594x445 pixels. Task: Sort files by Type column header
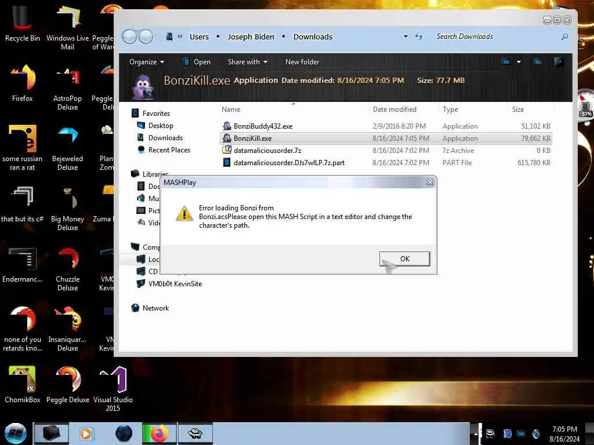[x=450, y=110]
